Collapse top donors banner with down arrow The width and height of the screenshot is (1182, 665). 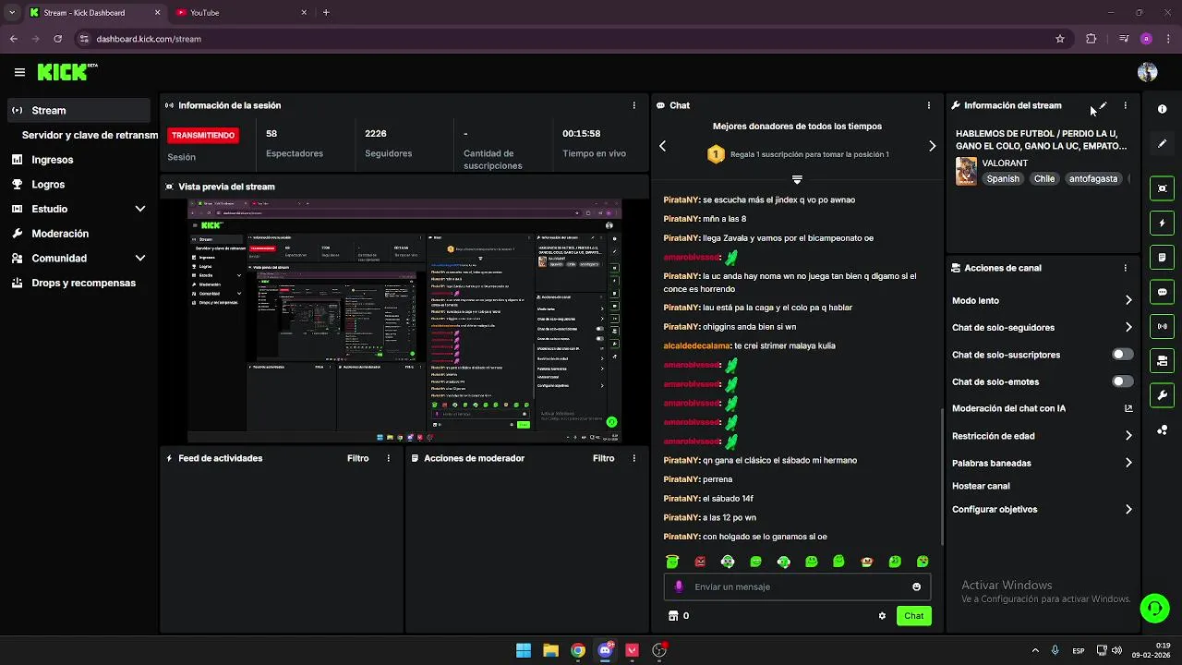[x=797, y=179]
